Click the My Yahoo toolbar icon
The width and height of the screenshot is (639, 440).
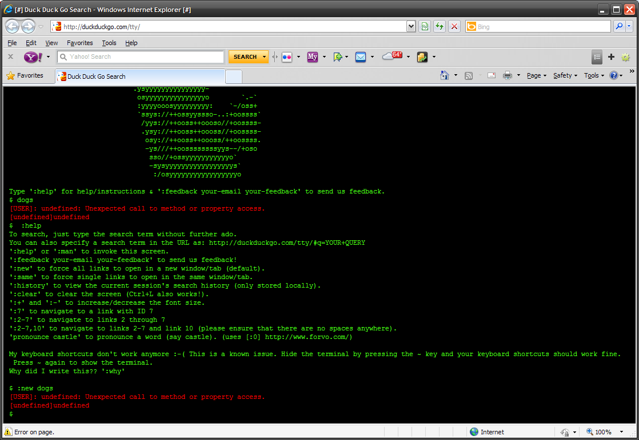(x=313, y=57)
